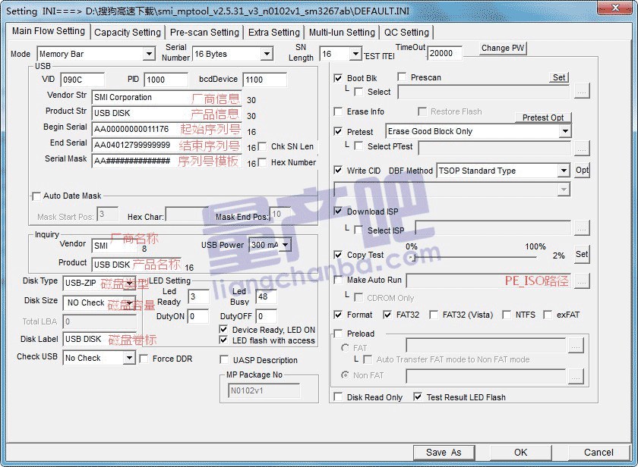Click the bcdDevice input field
The height and width of the screenshot is (467, 638).
click(265, 80)
